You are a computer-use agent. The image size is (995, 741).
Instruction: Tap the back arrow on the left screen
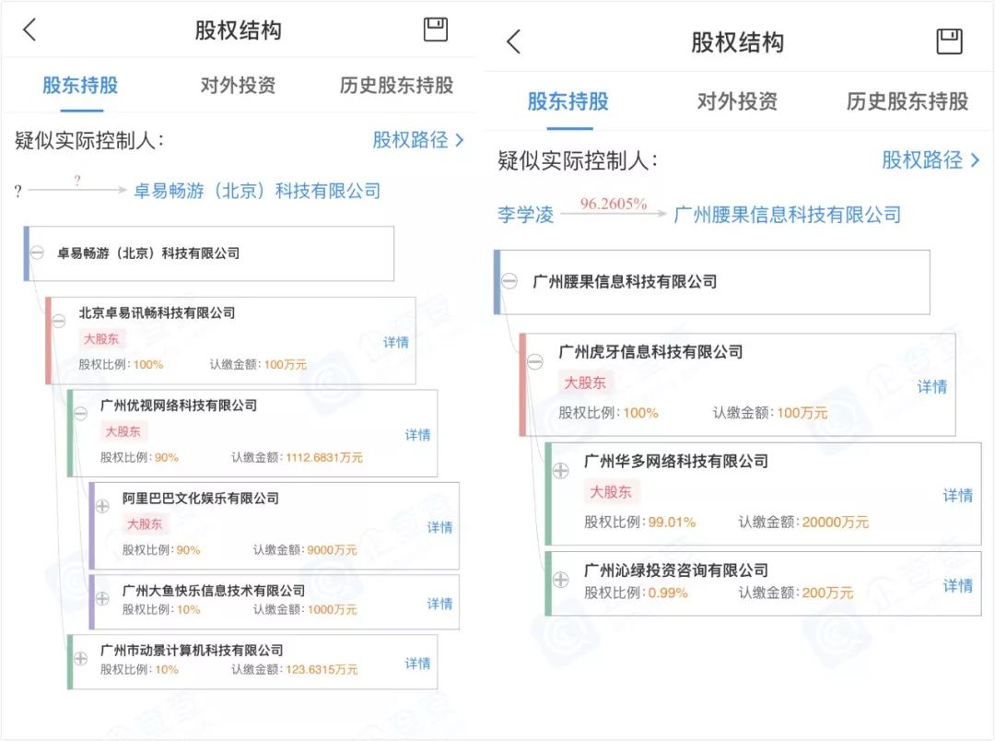coord(29,29)
